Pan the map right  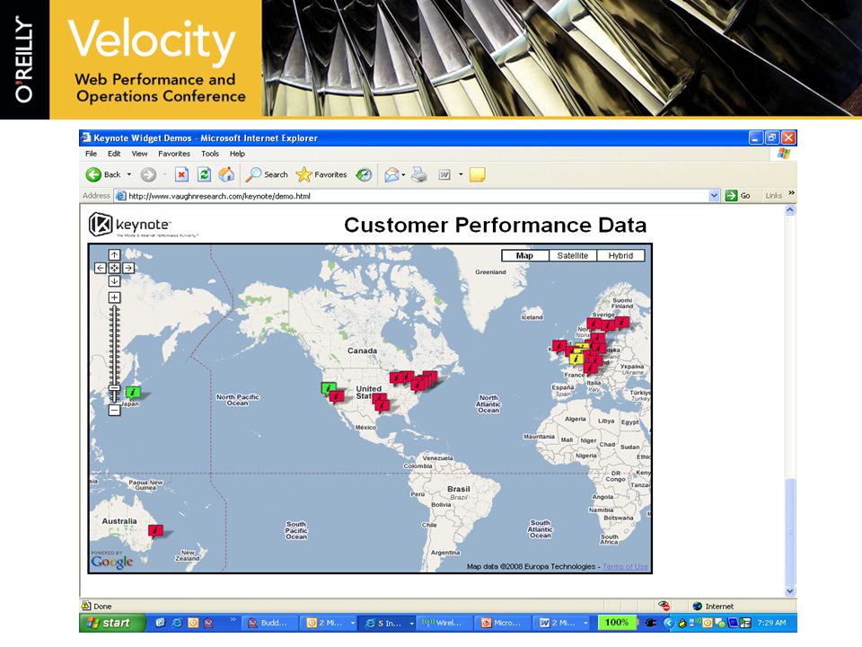pos(128,268)
